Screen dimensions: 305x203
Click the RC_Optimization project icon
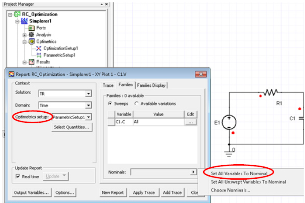(17, 14)
